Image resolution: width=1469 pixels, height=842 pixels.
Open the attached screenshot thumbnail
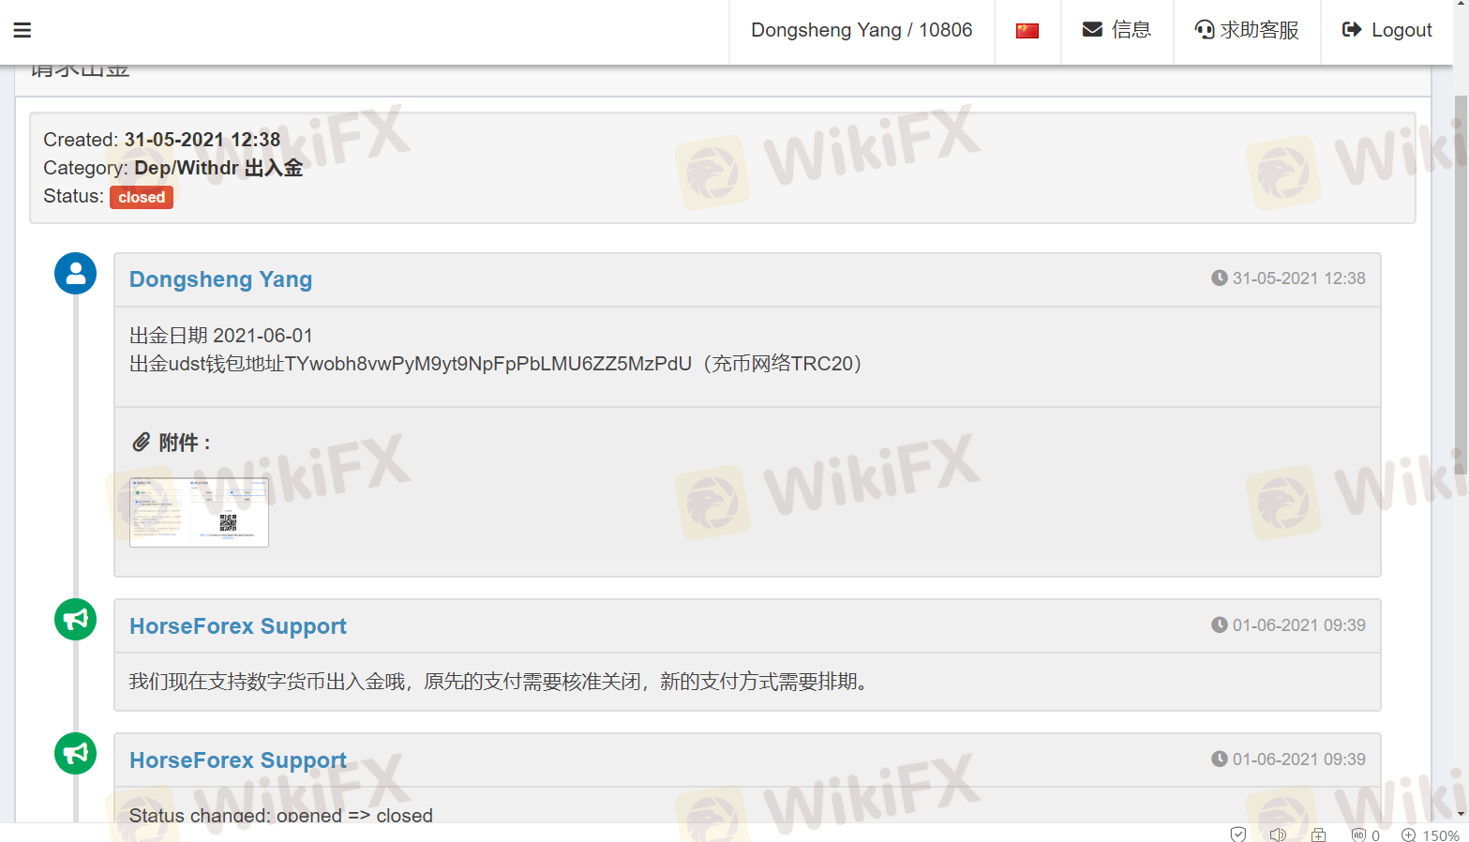pyautogui.click(x=199, y=512)
